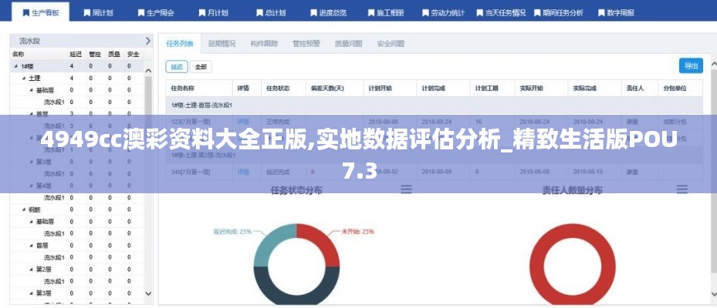
Task: Switch to the 质量问题 sub-tab
Action: (x=348, y=44)
